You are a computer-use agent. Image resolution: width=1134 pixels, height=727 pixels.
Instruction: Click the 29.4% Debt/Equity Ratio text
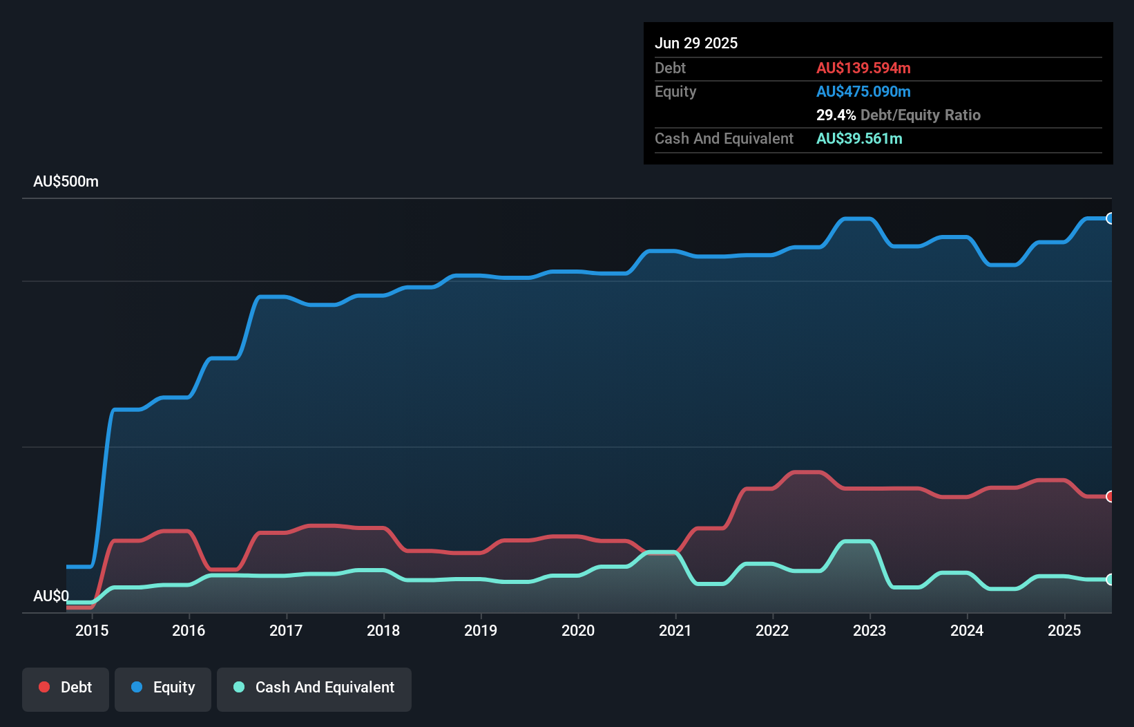tap(898, 115)
